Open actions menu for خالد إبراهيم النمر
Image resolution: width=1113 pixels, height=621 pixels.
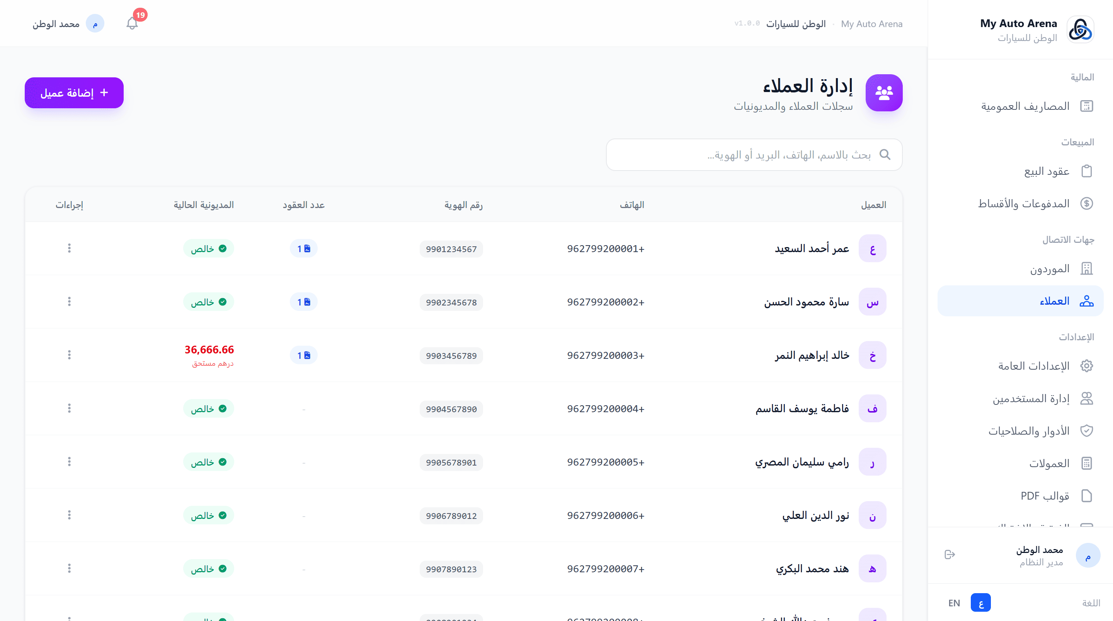(69, 355)
